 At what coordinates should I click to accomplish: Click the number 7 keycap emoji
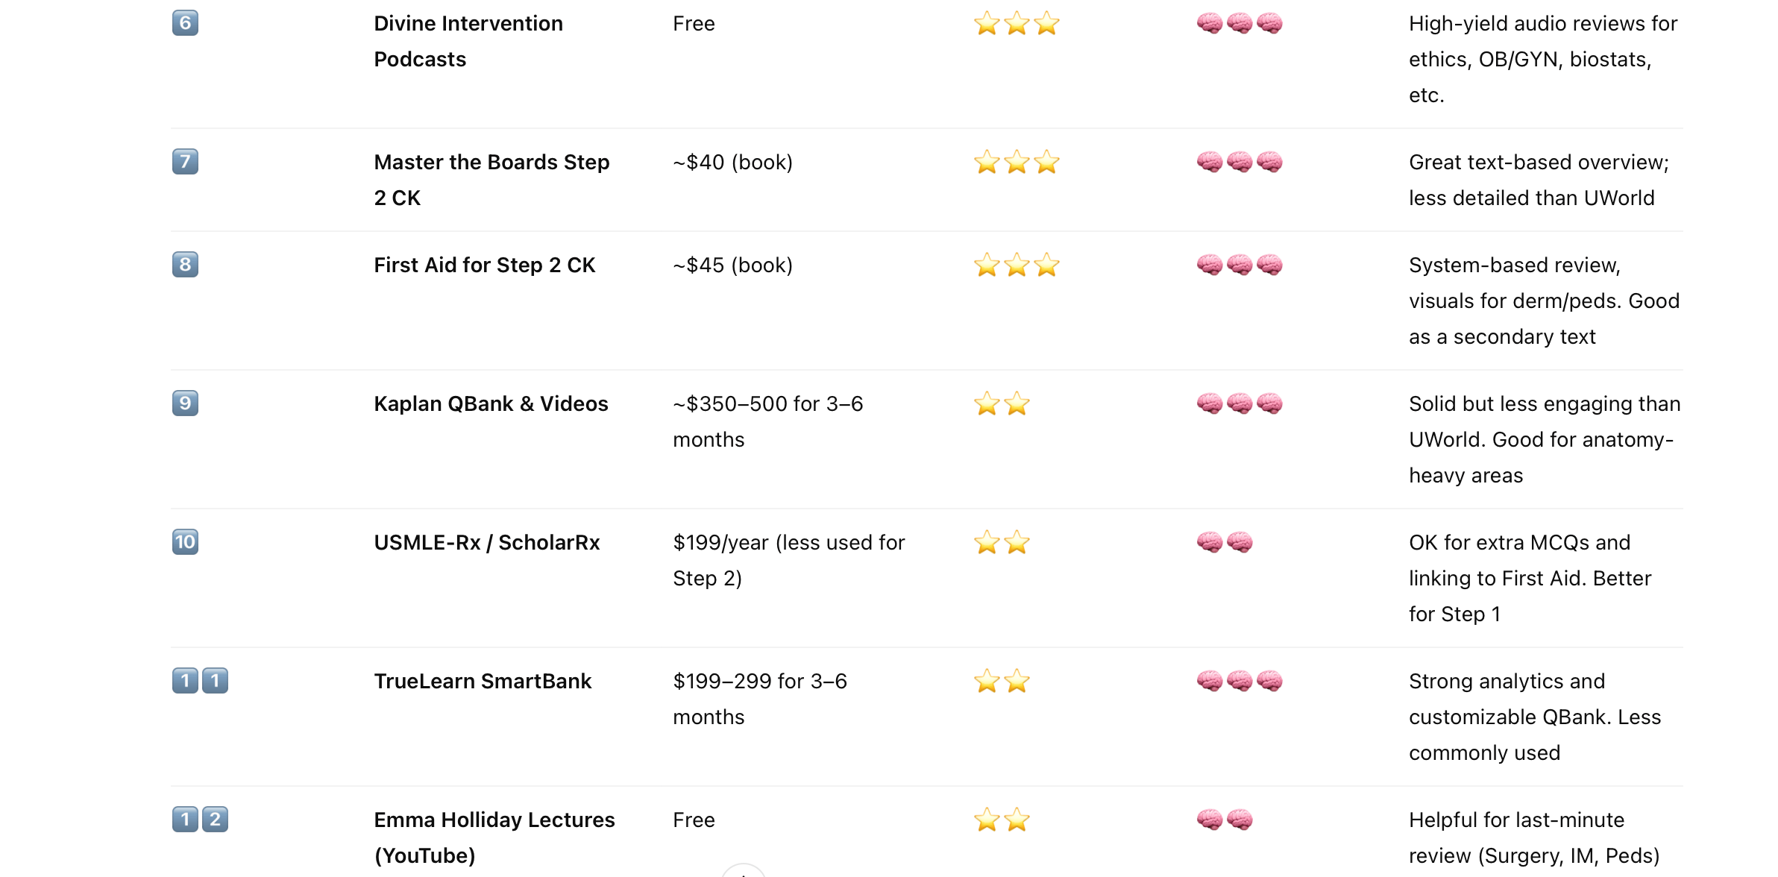pyautogui.click(x=185, y=162)
